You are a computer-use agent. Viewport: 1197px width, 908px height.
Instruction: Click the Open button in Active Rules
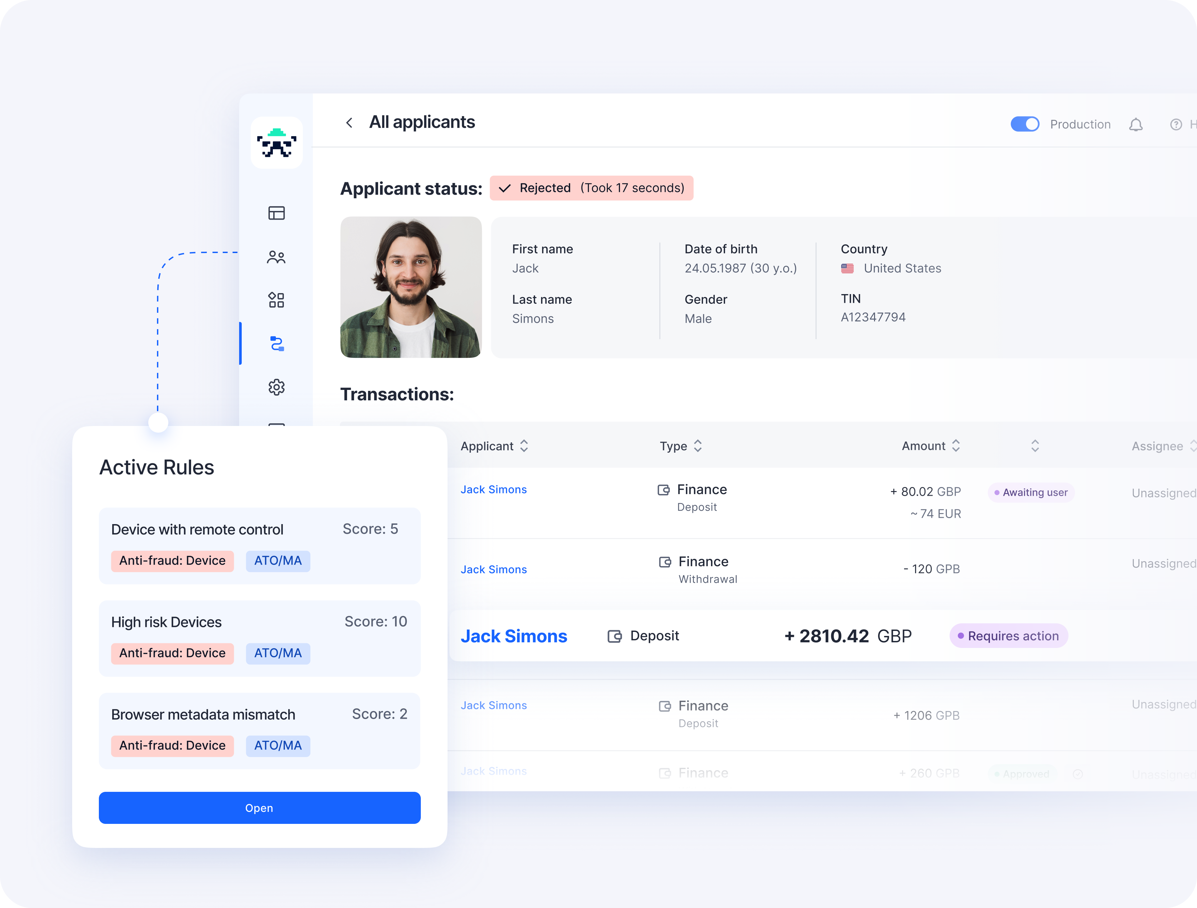click(259, 808)
